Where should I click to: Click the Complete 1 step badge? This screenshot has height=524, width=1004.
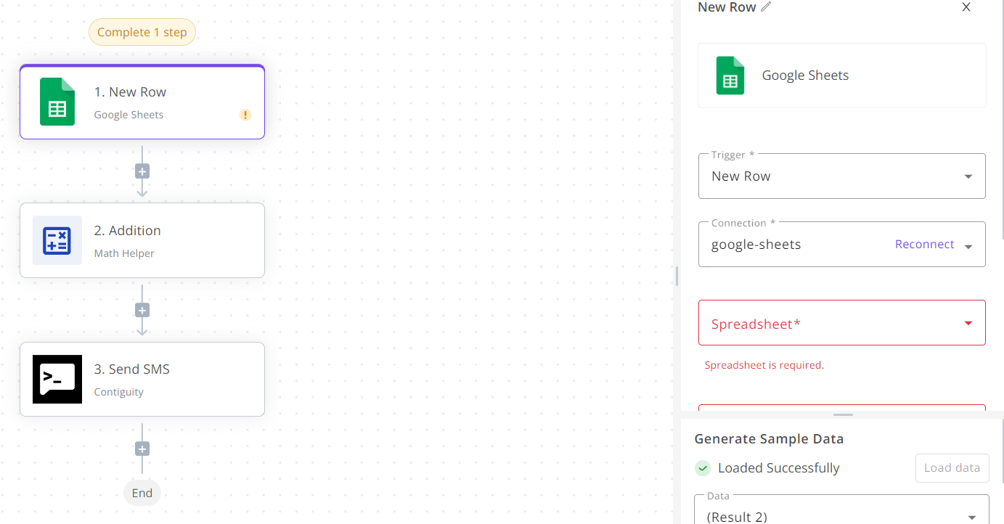point(142,32)
